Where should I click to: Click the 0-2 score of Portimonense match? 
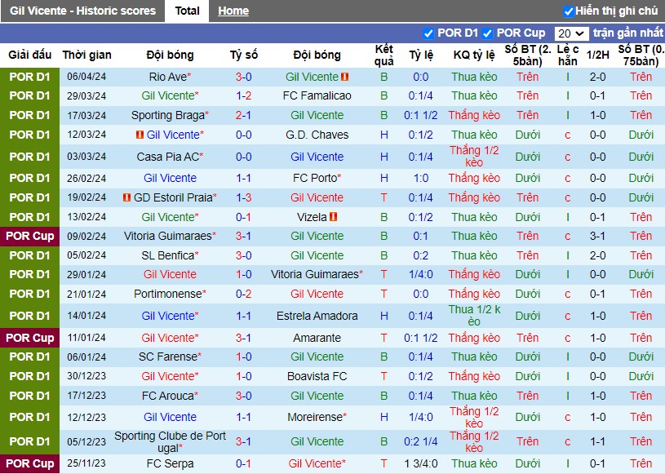(244, 294)
